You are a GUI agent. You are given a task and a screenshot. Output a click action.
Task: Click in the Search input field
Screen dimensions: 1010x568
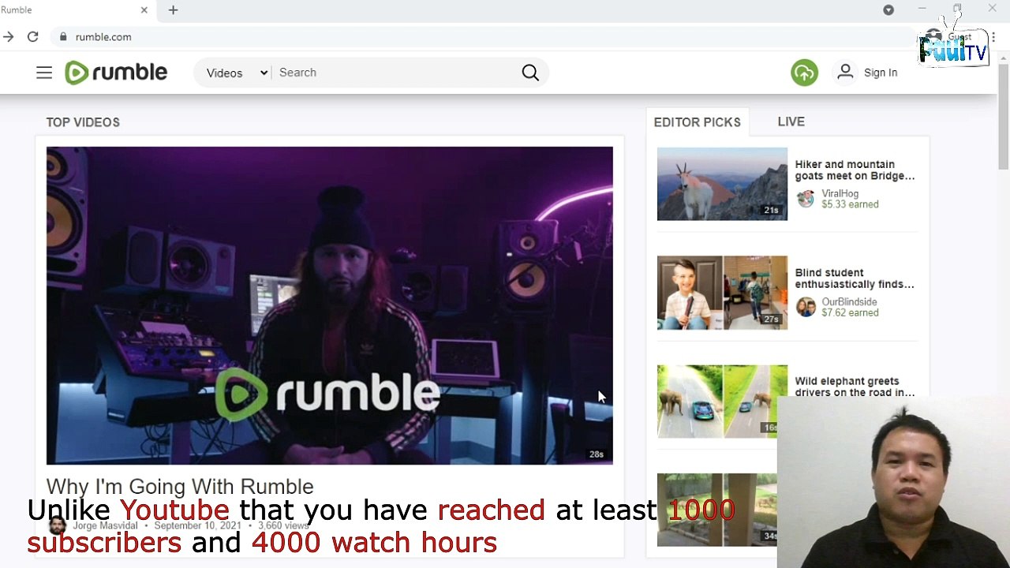(x=395, y=73)
